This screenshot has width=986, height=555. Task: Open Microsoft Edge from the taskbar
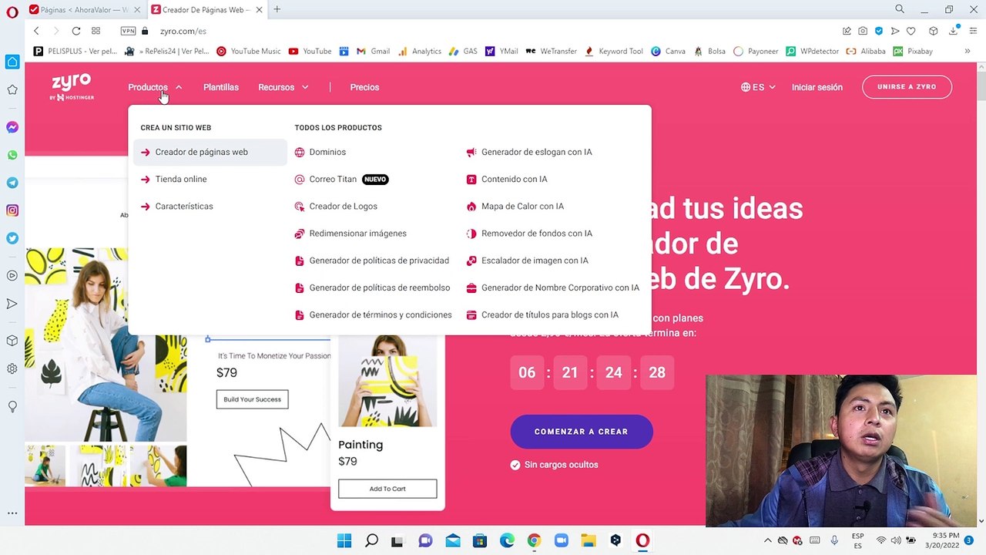tap(507, 540)
